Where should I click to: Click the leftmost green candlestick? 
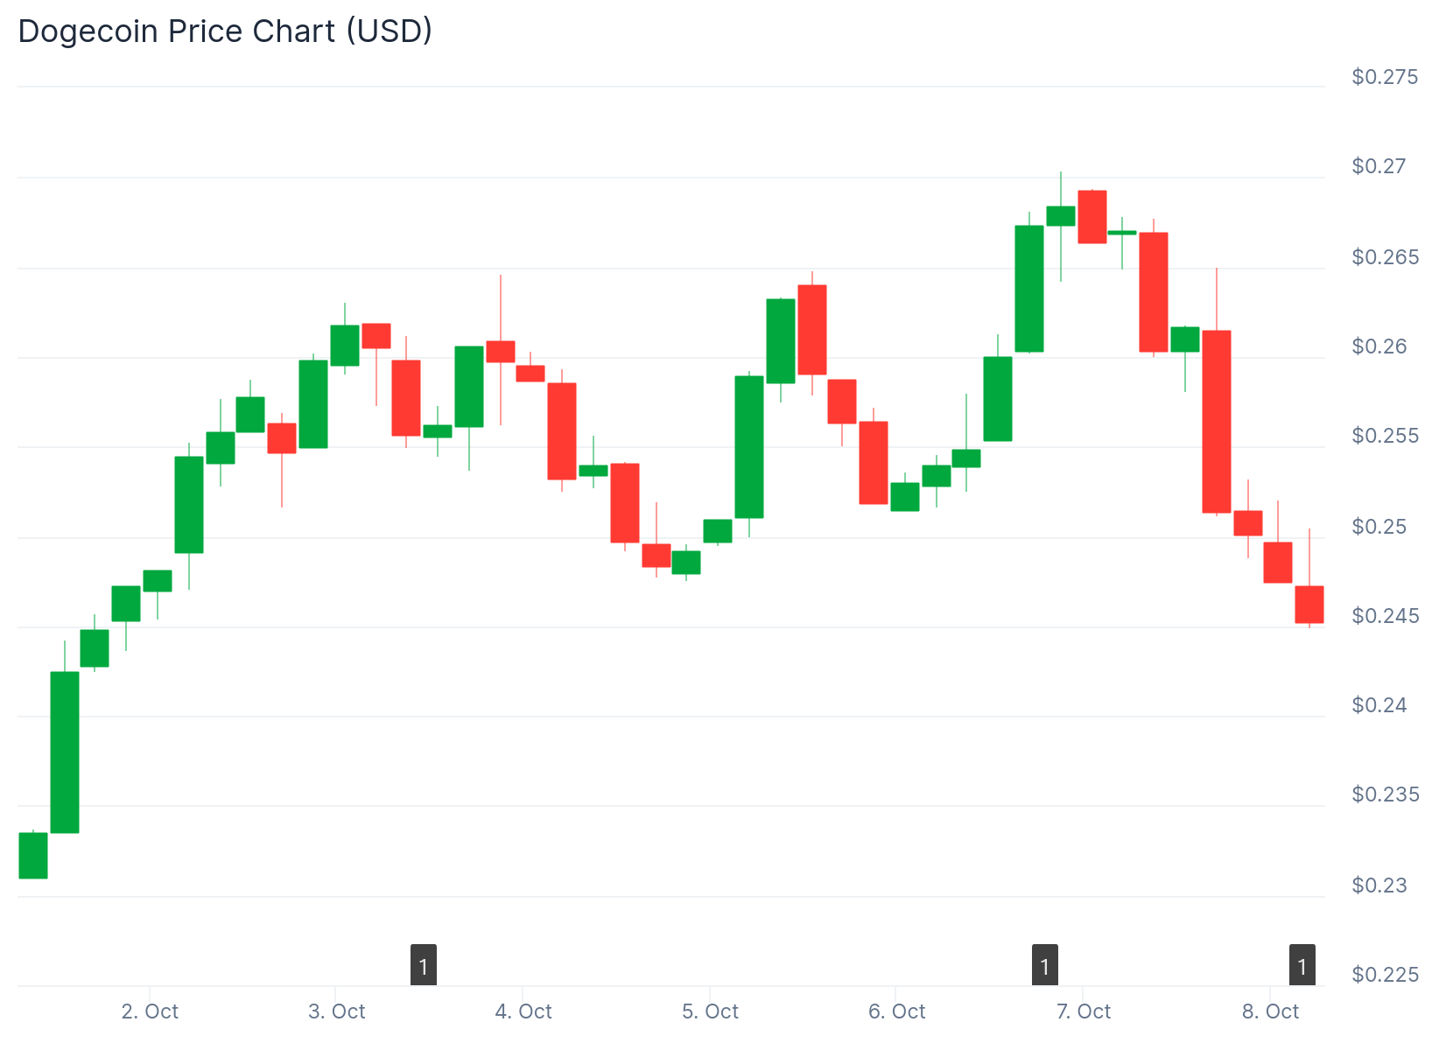tap(33, 855)
